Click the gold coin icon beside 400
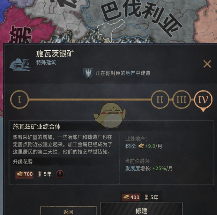This screenshot has width=217, height=215. 126,197
